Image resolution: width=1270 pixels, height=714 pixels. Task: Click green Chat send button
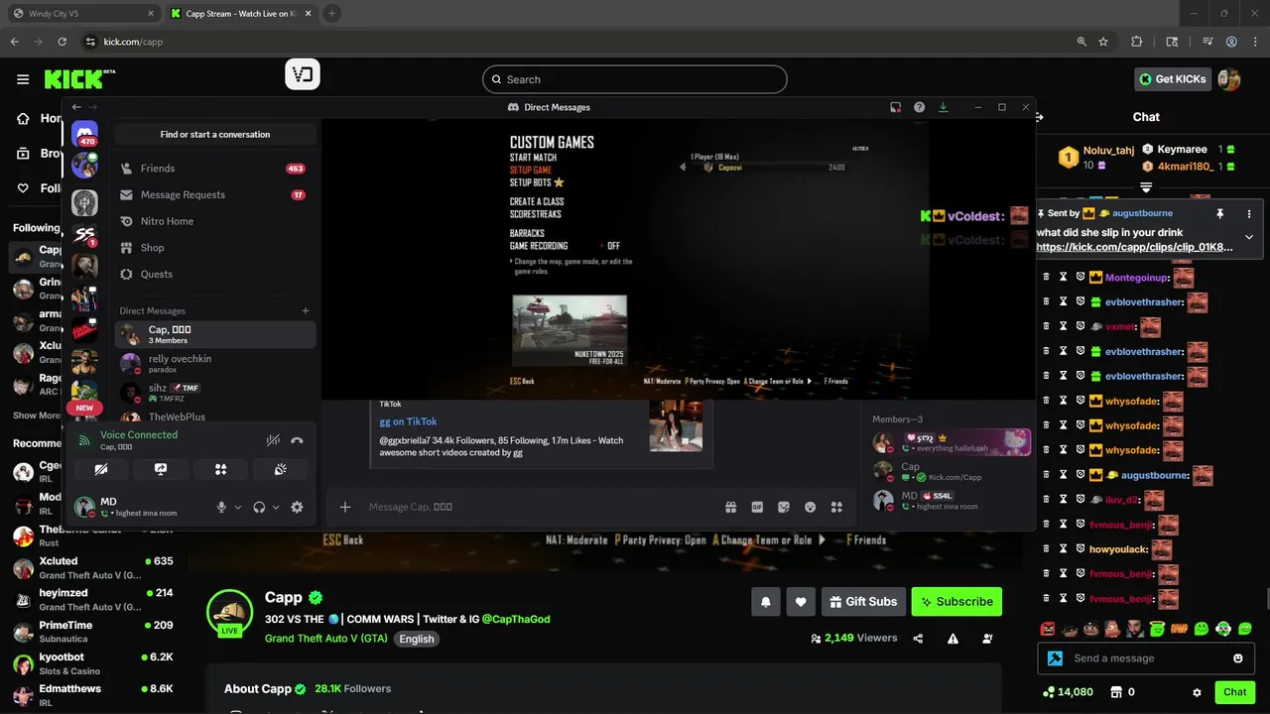(1234, 692)
